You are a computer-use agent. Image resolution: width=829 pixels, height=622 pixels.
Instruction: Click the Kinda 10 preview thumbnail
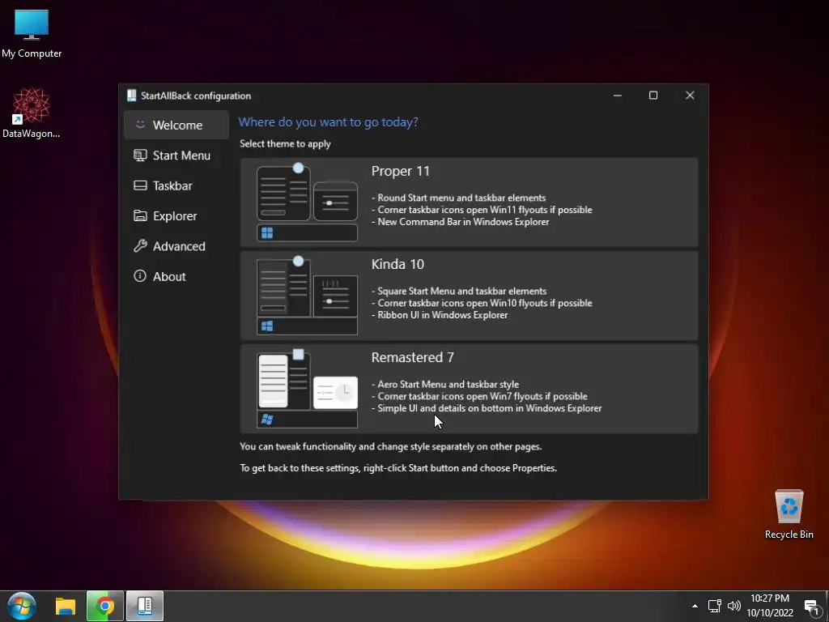[307, 295]
